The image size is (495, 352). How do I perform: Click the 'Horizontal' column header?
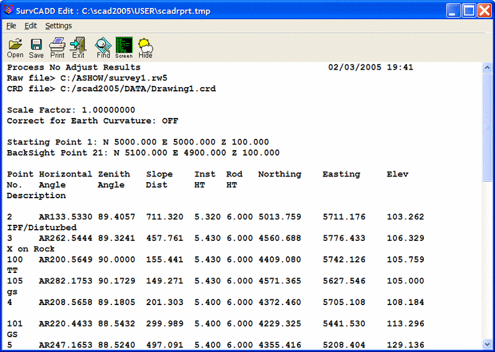tap(66, 174)
